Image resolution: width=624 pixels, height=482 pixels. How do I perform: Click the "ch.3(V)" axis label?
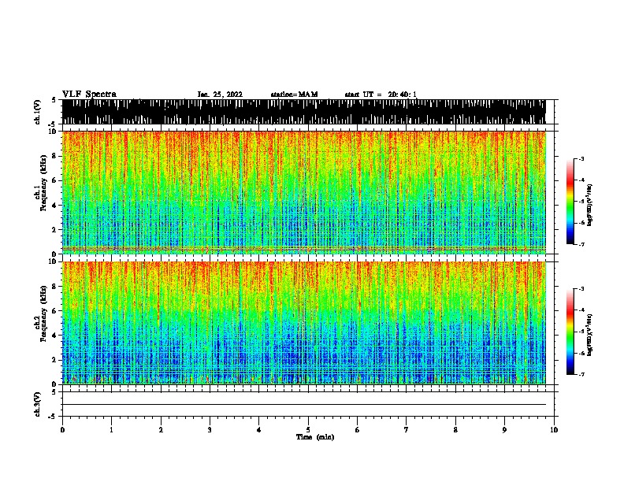[38, 404]
